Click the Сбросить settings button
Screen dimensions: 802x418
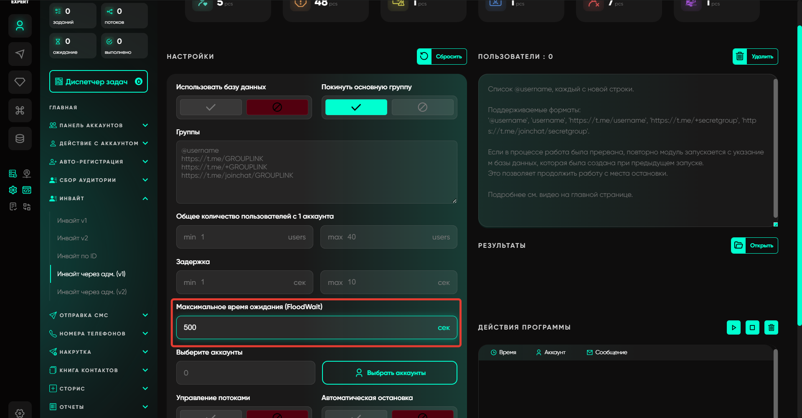point(442,57)
